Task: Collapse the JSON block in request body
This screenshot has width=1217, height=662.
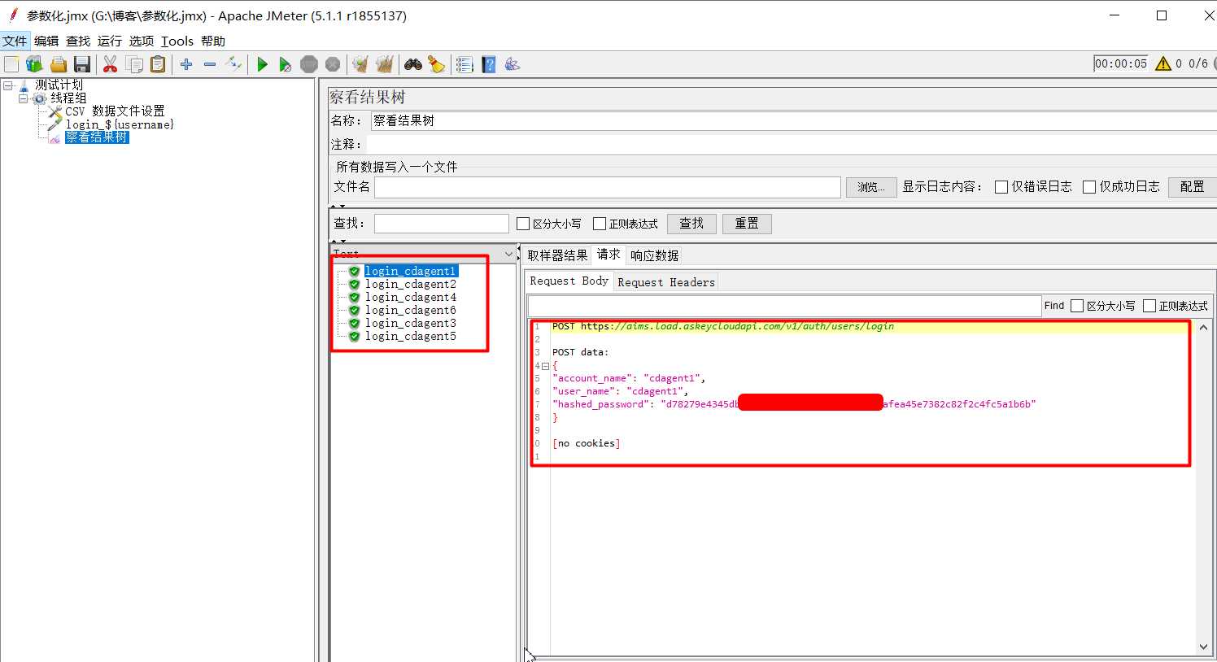Action: pos(545,366)
